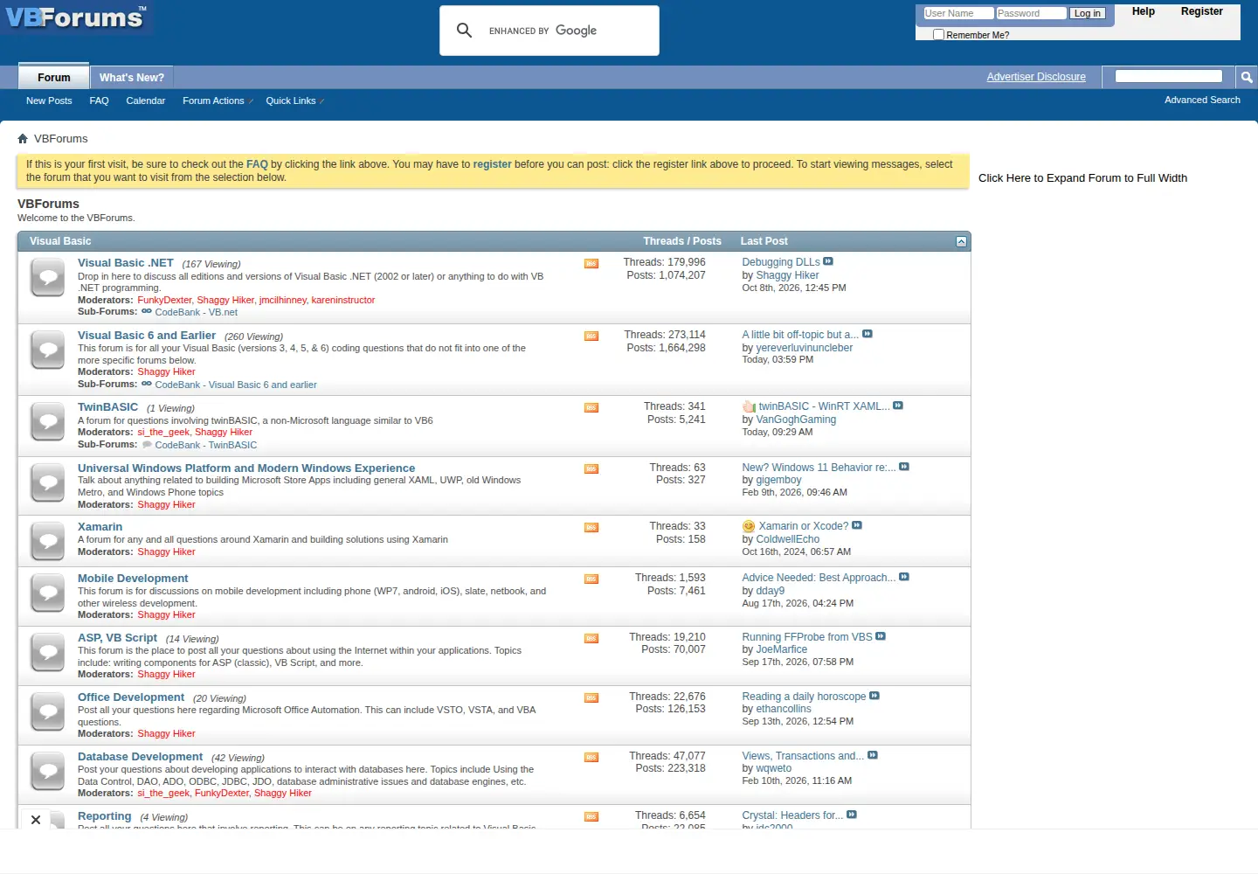Go to last post icon beside Xamarin or Xcode?
This screenshot has width=1258, height=874.
pos(857,525)
